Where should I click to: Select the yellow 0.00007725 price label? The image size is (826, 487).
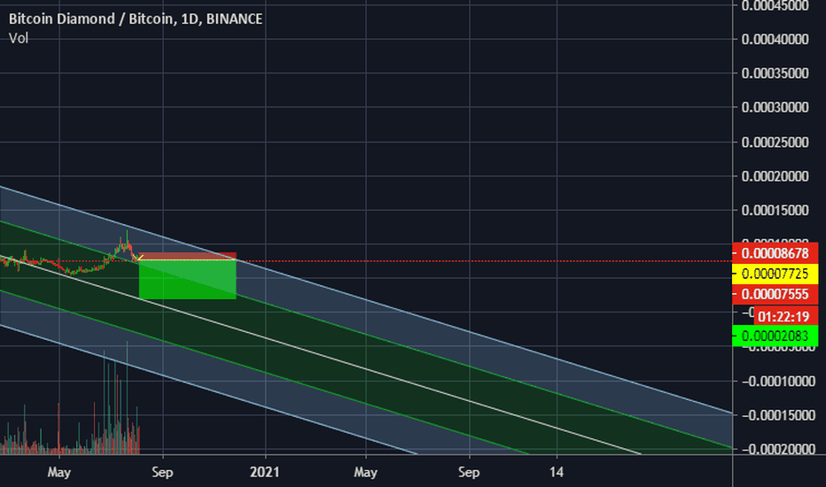(775, 274)
